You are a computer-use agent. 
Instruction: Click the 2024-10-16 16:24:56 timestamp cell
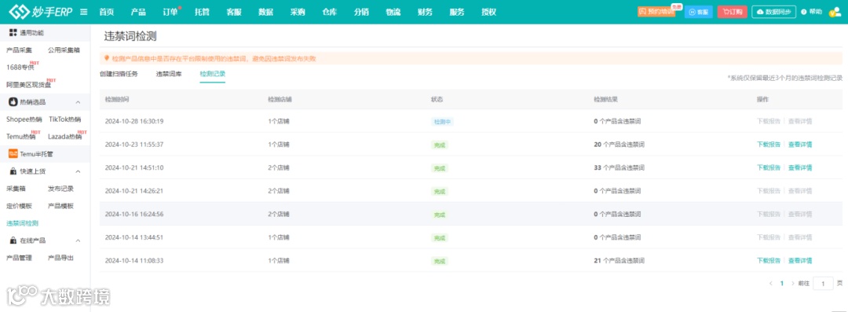[x=134, y=214]
